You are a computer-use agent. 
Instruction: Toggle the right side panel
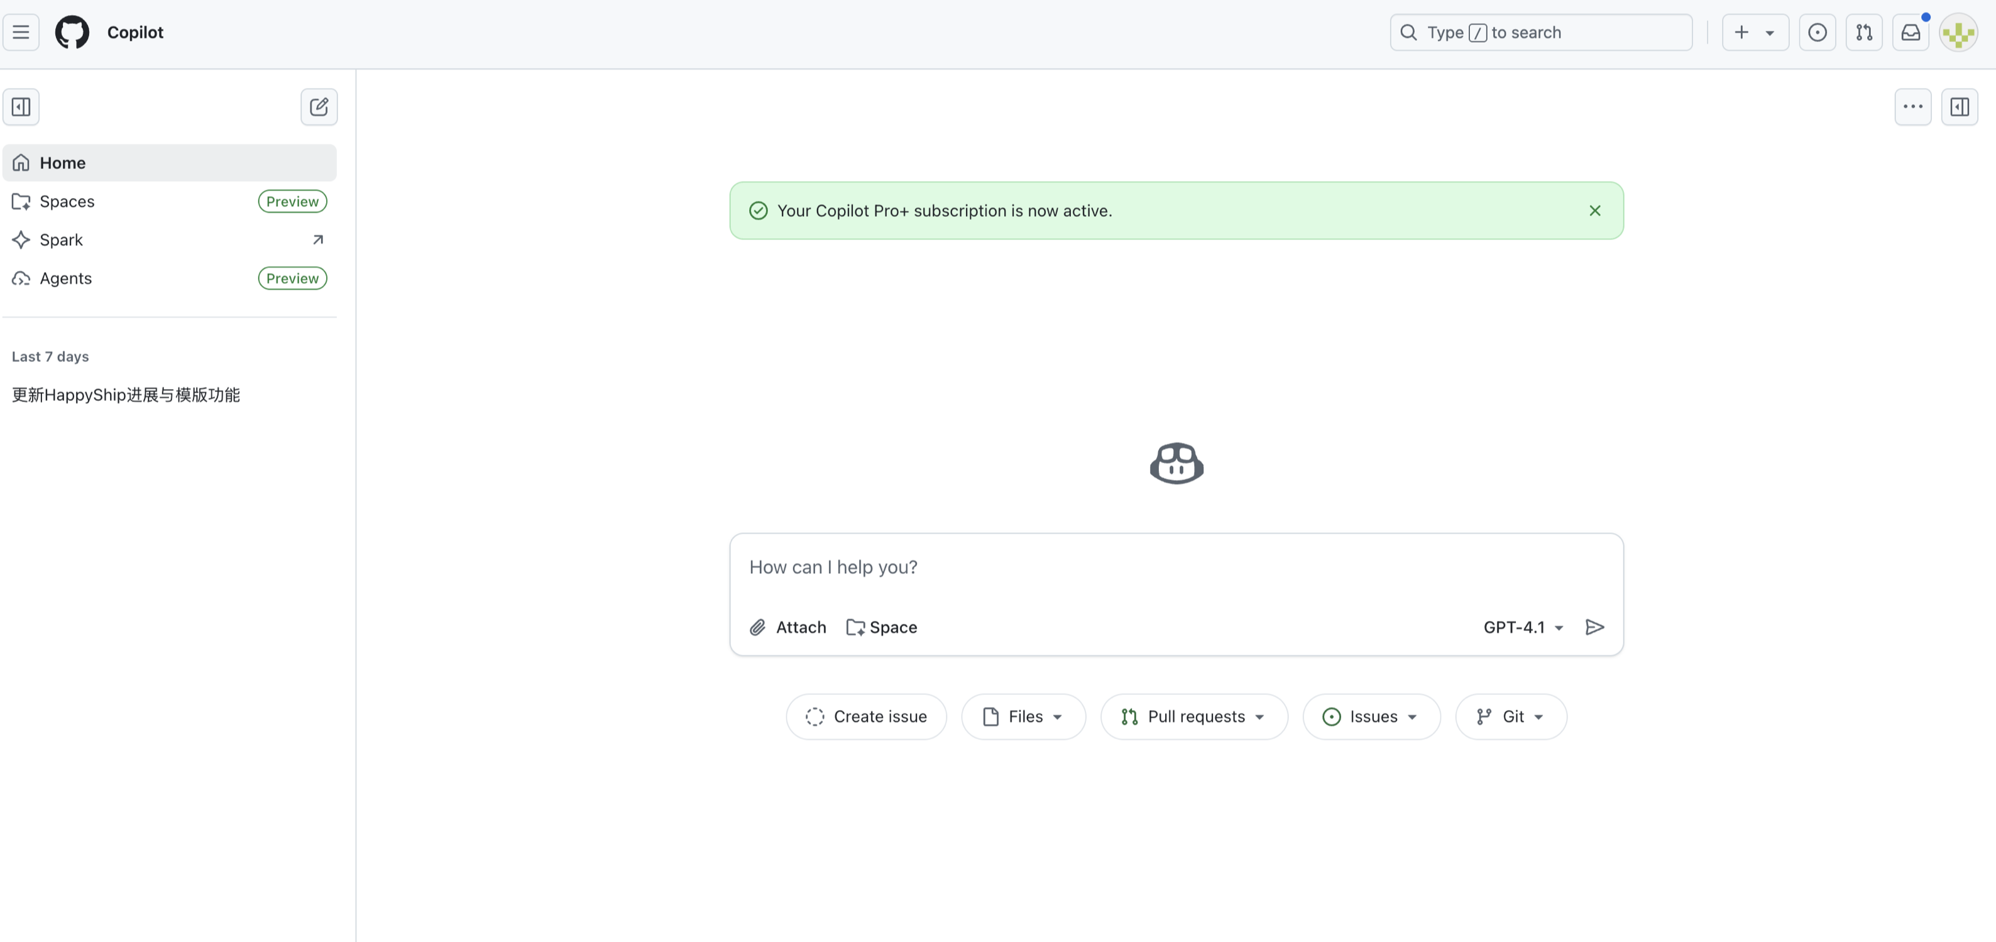(x=1959, y=107)
